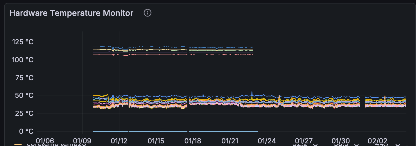Click the 02/02 date axis label
416x146 pixels.
377,141
